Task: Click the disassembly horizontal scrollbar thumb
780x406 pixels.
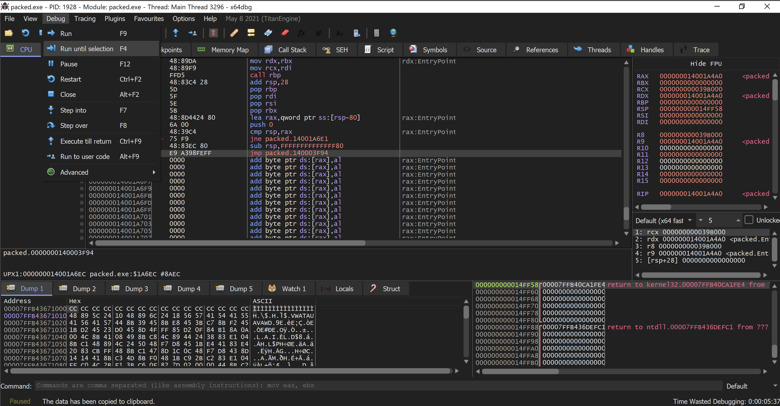Action: tap(230, 243)
